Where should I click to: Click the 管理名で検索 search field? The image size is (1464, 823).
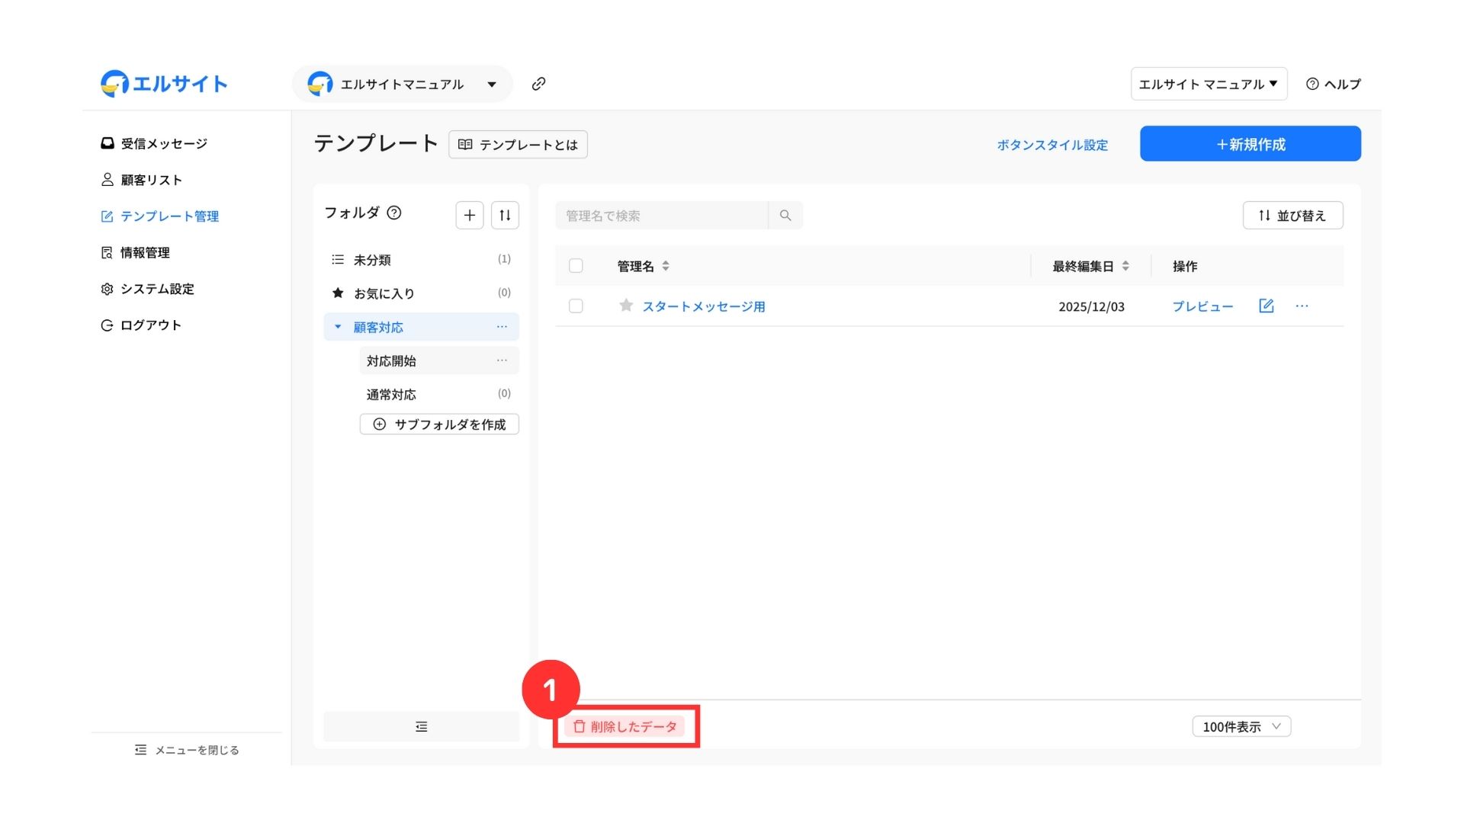[661, 216]
